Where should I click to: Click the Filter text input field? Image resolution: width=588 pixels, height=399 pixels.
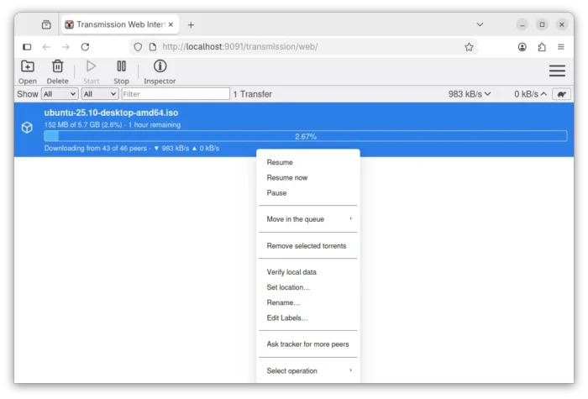pyautogui.click(x=175, y=94)
